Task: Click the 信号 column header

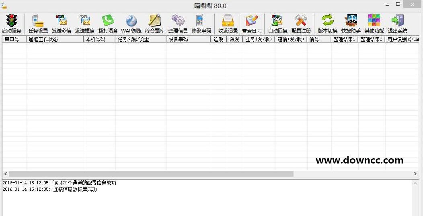Action: click(x=319, y=39)
